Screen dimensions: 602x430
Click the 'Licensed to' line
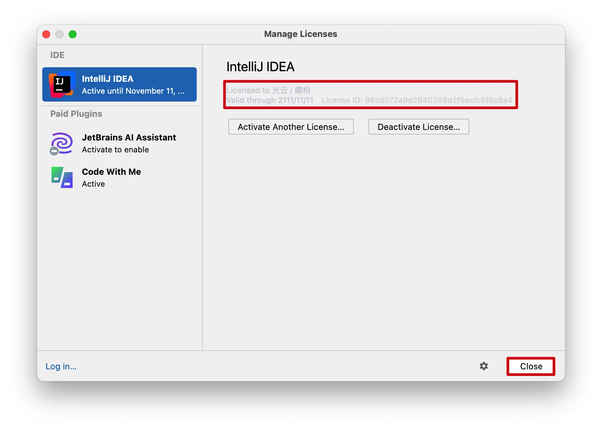[x=268, y=90]
